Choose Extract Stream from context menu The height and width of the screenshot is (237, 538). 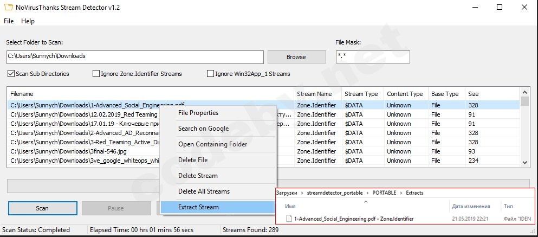(198, 207)
